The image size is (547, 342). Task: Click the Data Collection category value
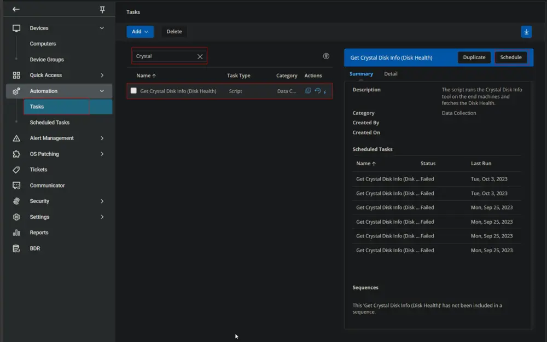tap(459, 113)
